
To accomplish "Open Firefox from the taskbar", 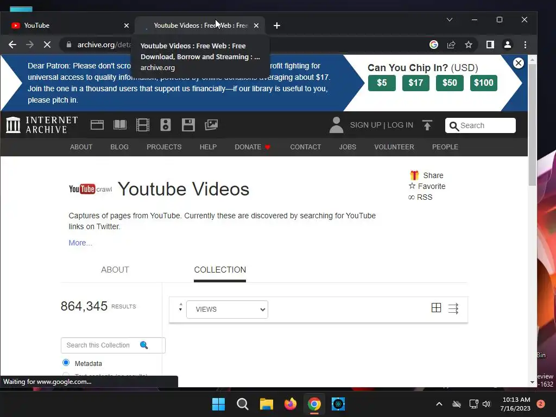I will 290,404.
